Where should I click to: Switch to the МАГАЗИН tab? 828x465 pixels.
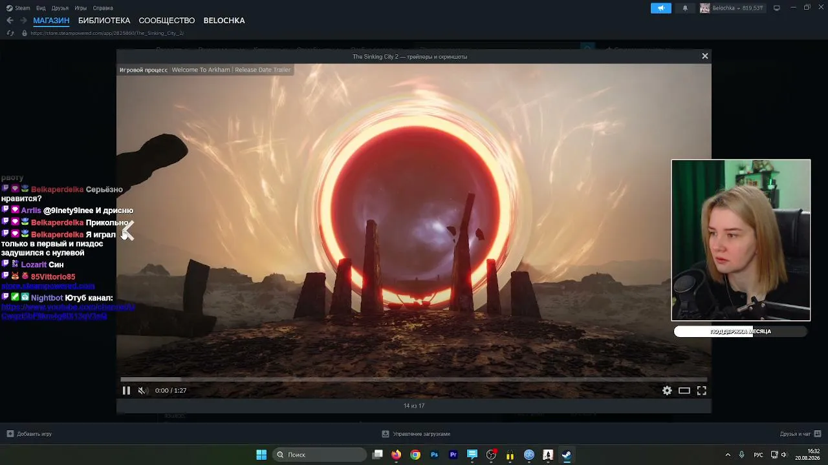click(51, 21)
